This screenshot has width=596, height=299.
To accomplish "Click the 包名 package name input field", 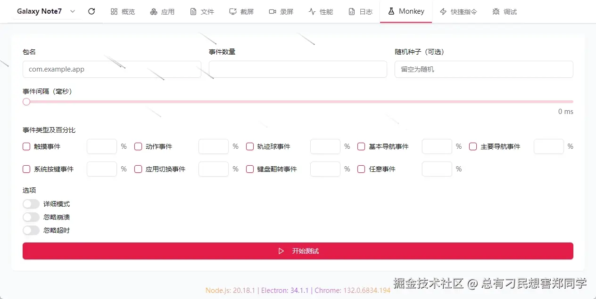I will pos(112,69).
